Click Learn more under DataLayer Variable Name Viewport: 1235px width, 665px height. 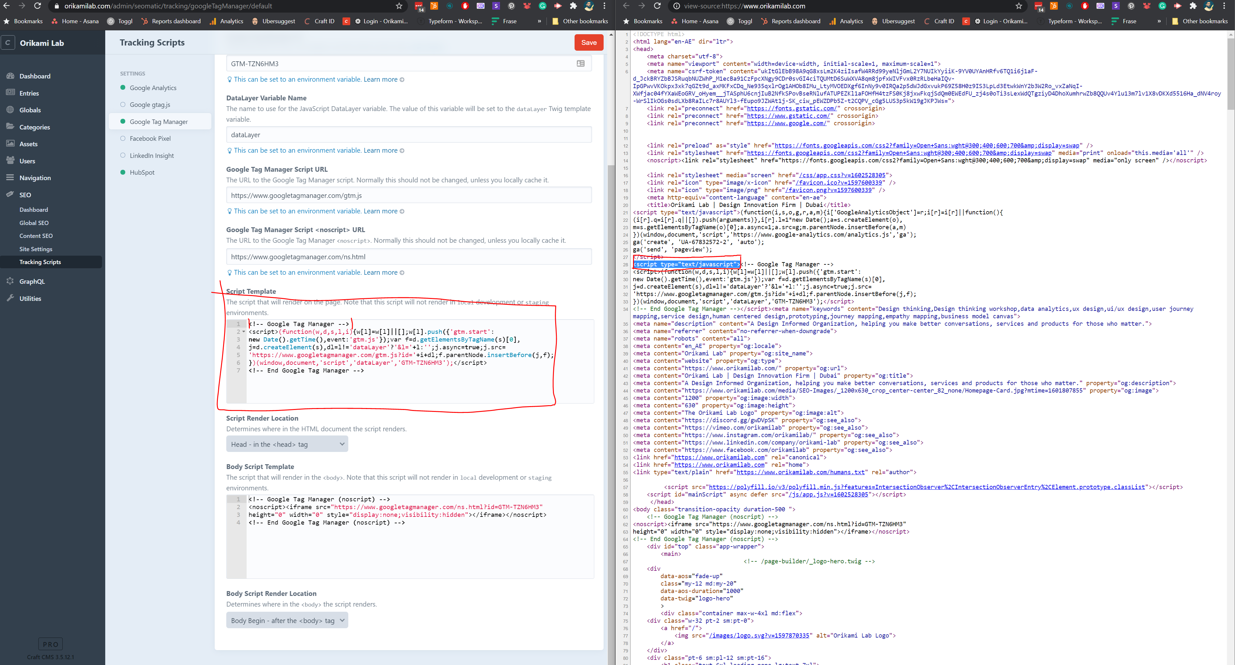pos(380,150)
